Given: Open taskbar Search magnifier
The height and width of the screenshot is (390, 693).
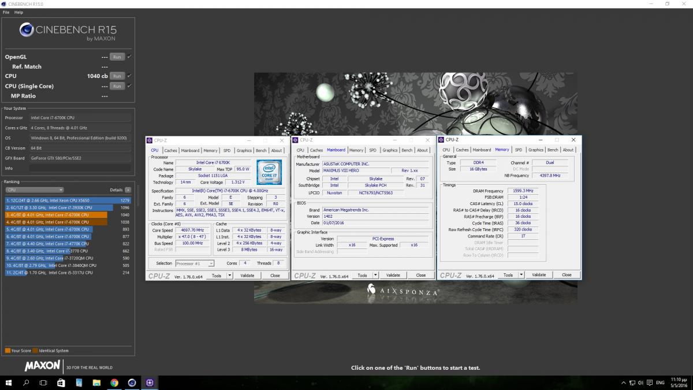Looking at the screenshot, I should pyautogui.click(x=26, y=382).
